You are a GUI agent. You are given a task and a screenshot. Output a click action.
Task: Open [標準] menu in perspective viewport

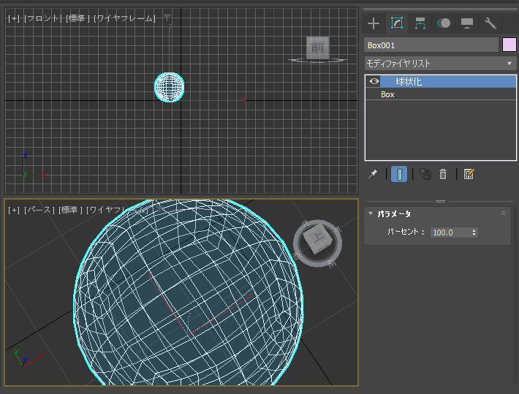(70, 210)
